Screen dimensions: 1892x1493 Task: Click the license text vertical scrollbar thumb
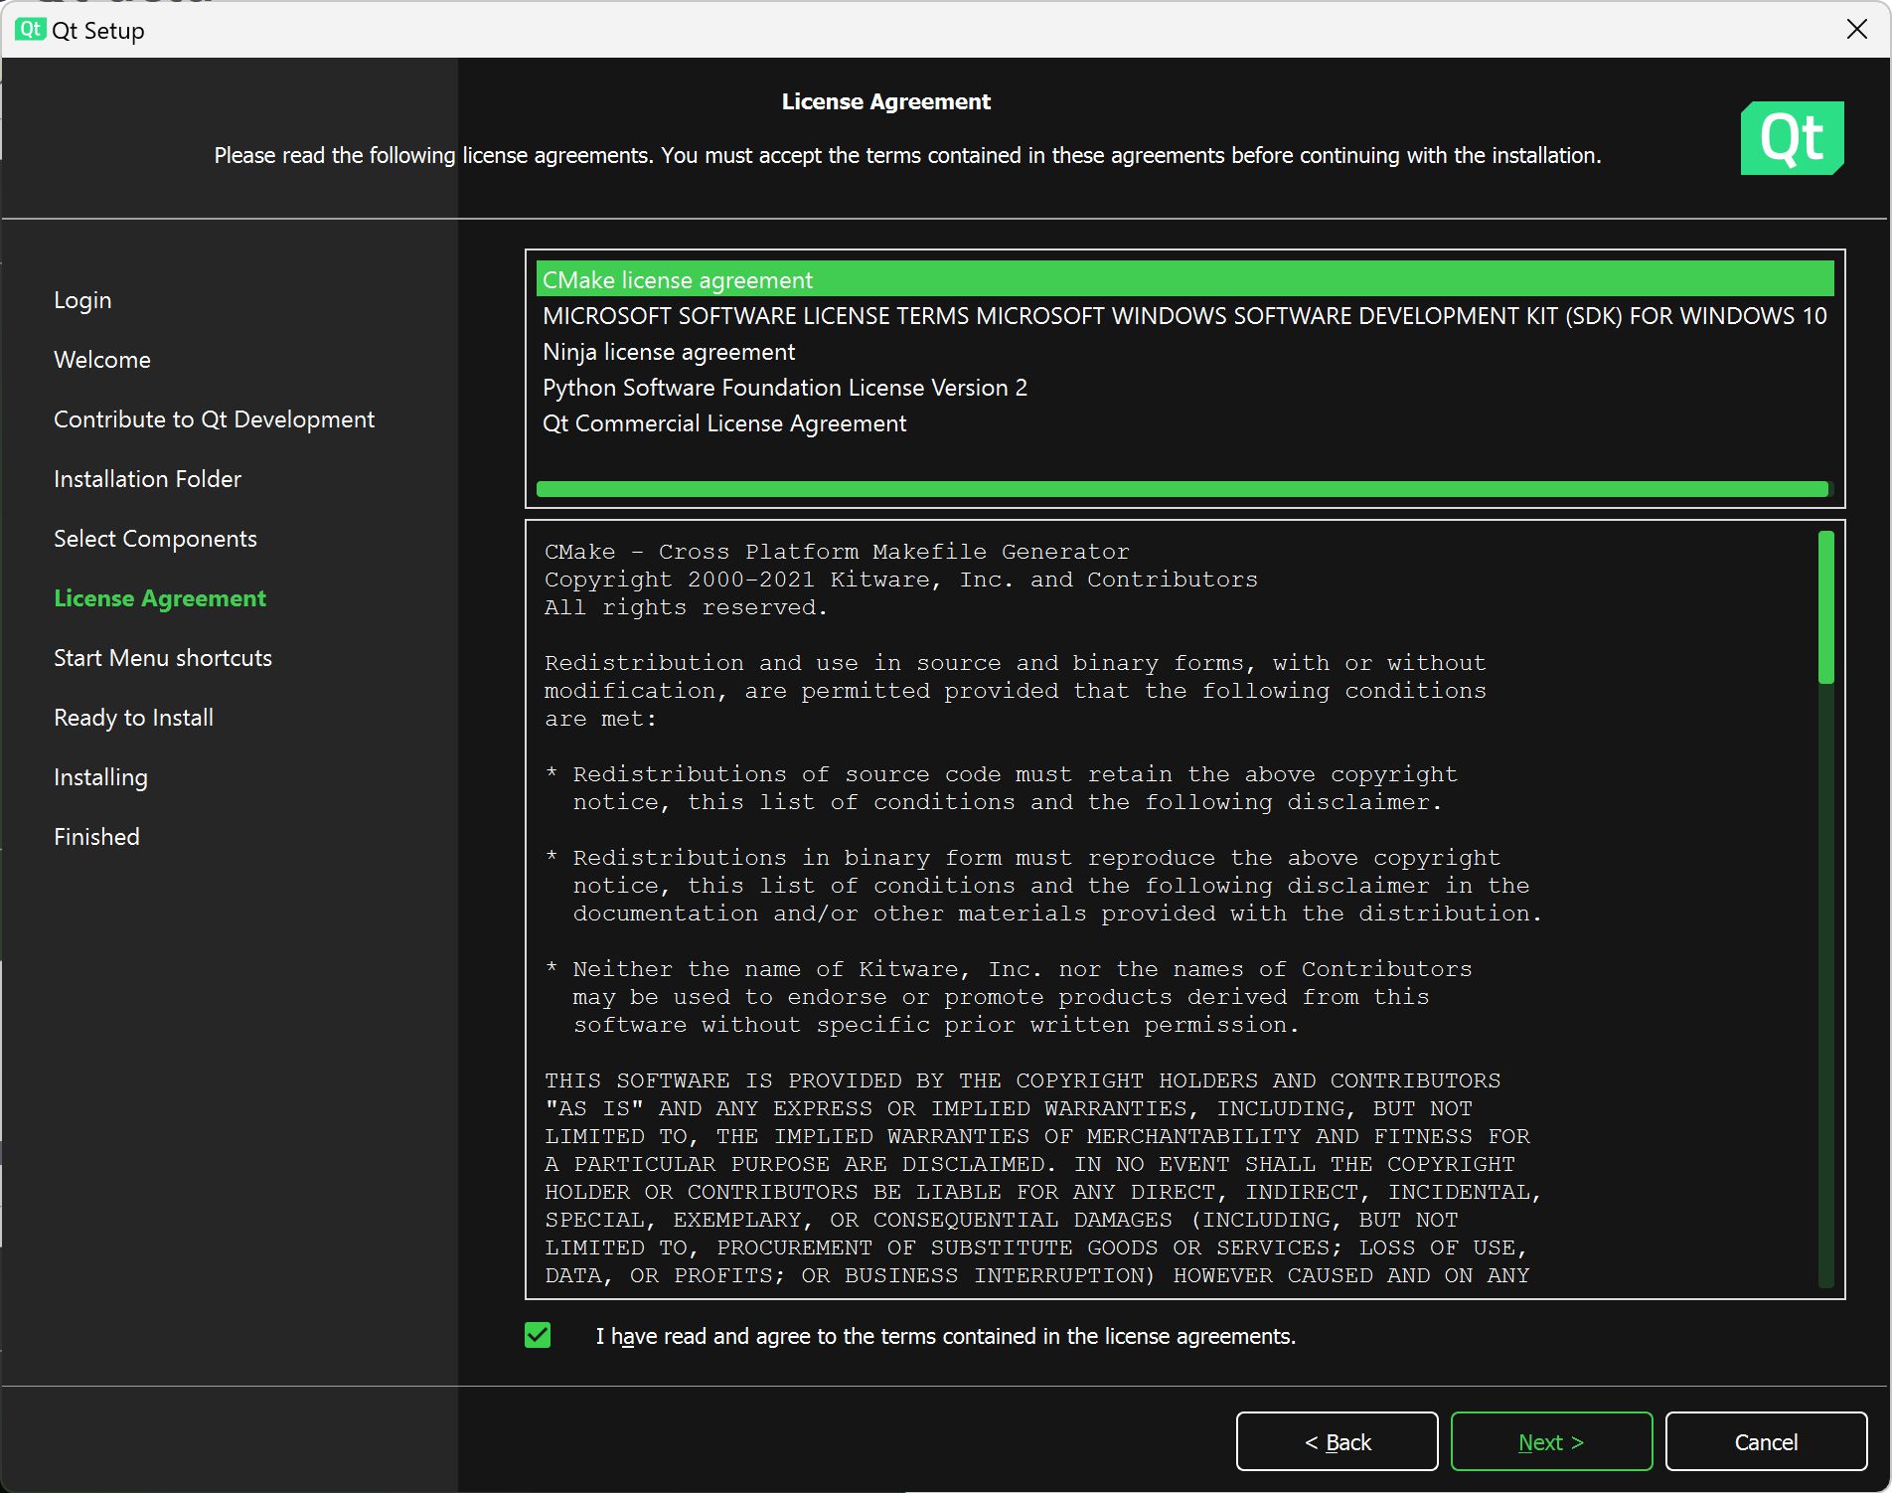coord(1825,607)
